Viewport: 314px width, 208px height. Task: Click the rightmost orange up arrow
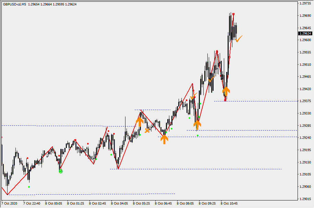(x=226, y=91)
